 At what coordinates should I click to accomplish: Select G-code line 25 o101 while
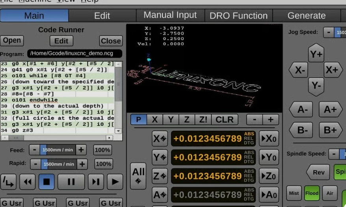point(57,76)
